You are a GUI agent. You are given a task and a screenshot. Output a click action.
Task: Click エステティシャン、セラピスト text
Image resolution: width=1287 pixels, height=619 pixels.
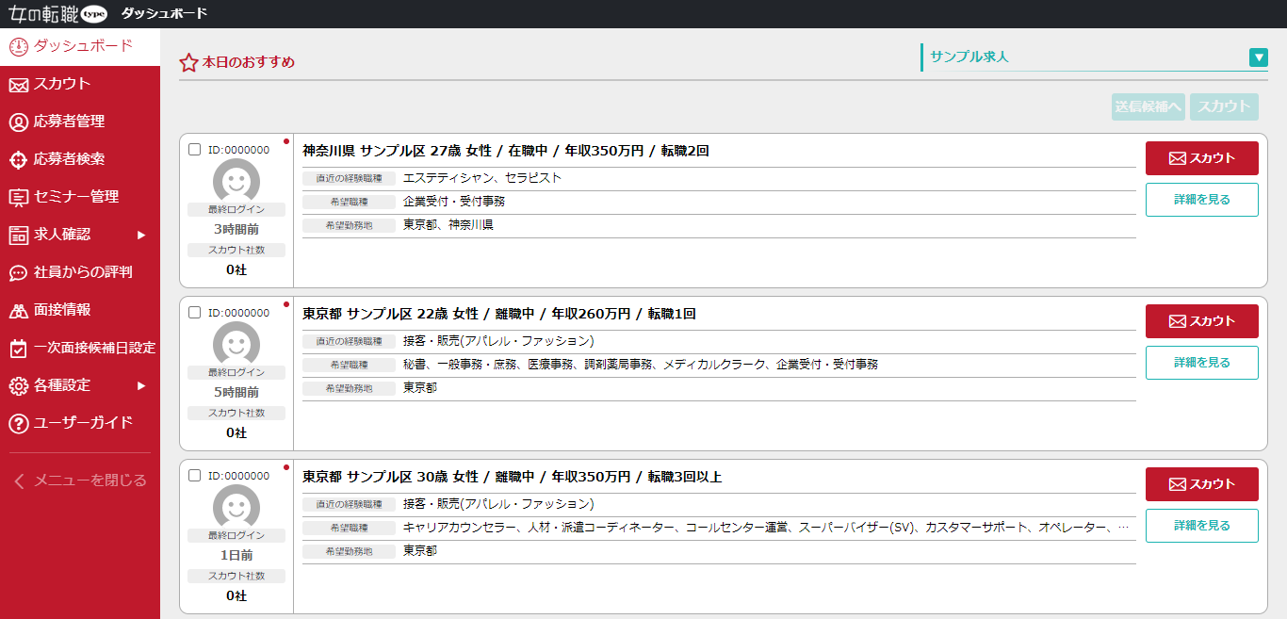click(482, 178)
